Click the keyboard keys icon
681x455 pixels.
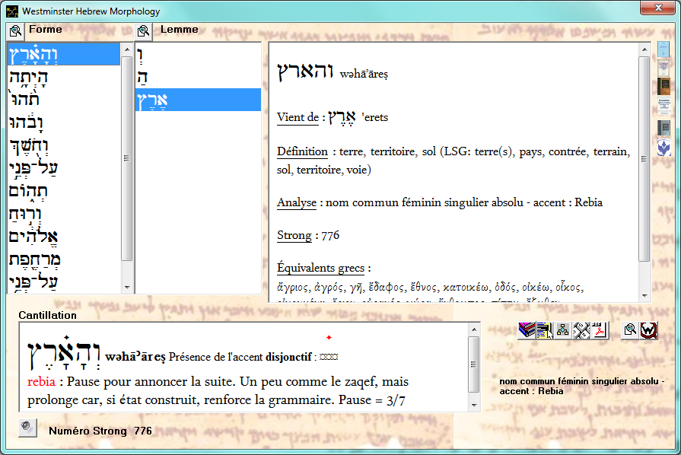click(581, 330)
